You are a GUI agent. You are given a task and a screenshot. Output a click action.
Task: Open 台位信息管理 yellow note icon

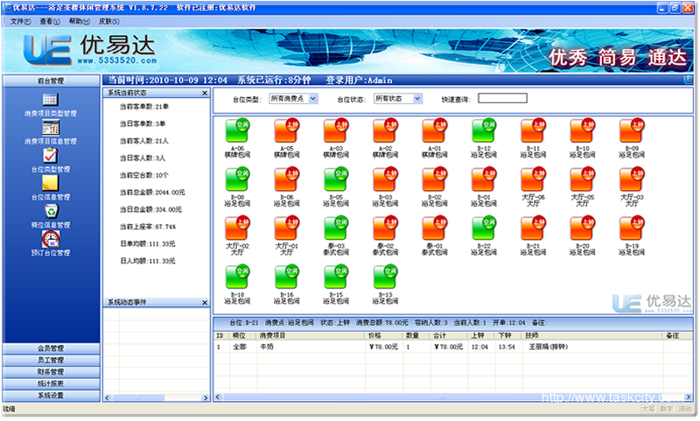[x=50, y=183]
